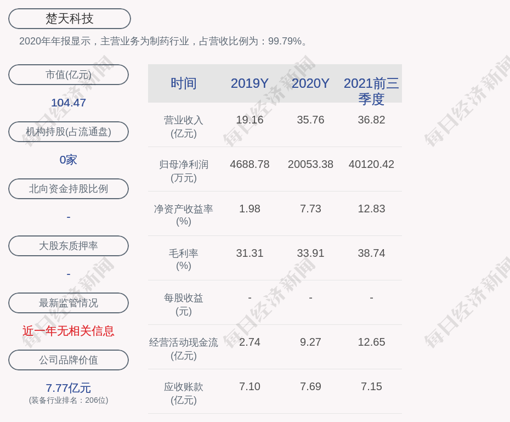Select the 2020Y column header
The width and height of the screenshot is (510, 422).
[x=310, y=83]
